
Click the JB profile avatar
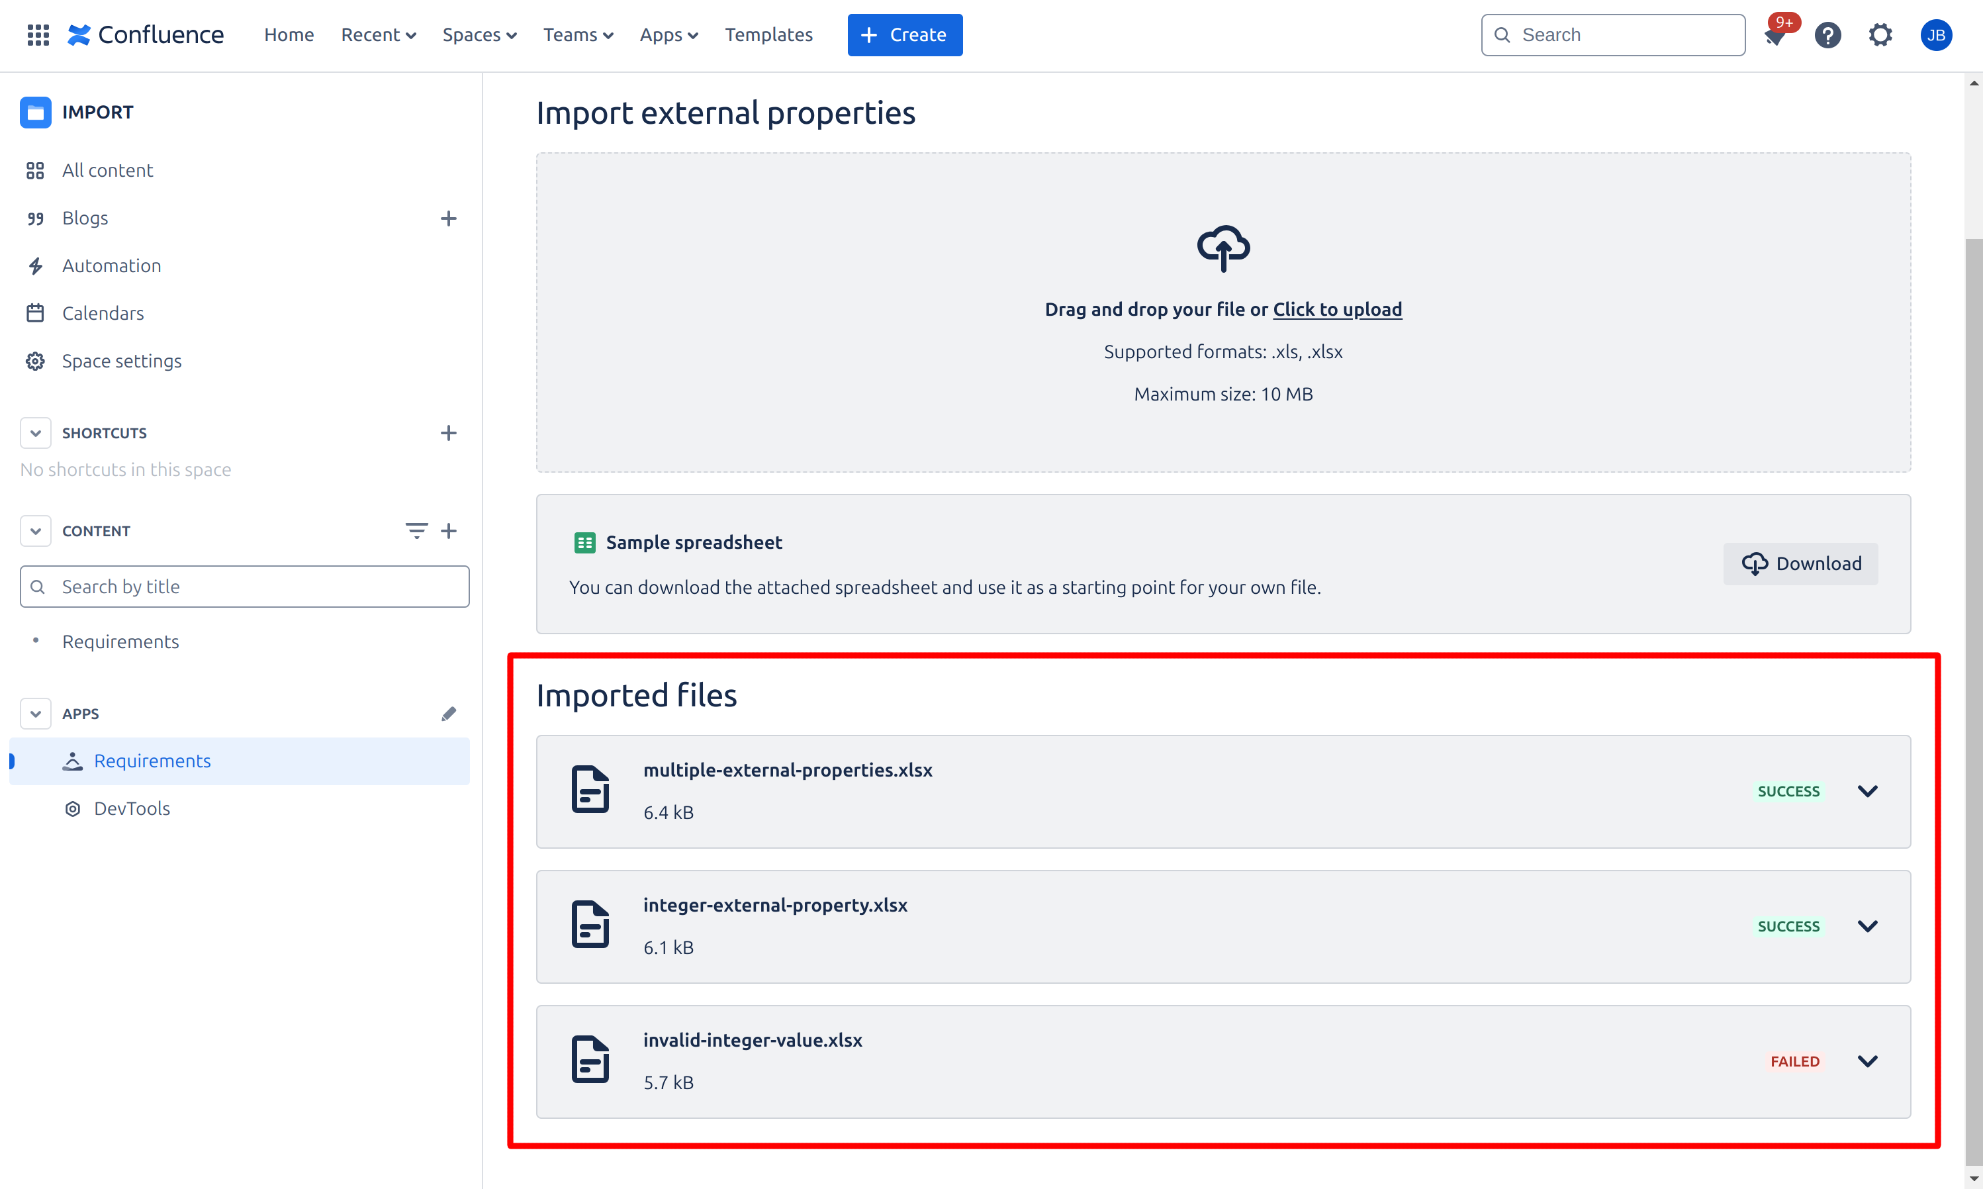pyautogui.click(x=1936, y=35)
